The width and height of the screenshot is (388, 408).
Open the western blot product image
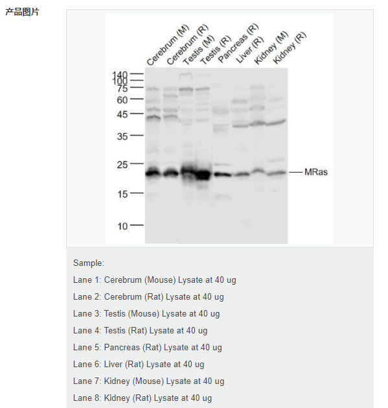click(x=220, y=128)
